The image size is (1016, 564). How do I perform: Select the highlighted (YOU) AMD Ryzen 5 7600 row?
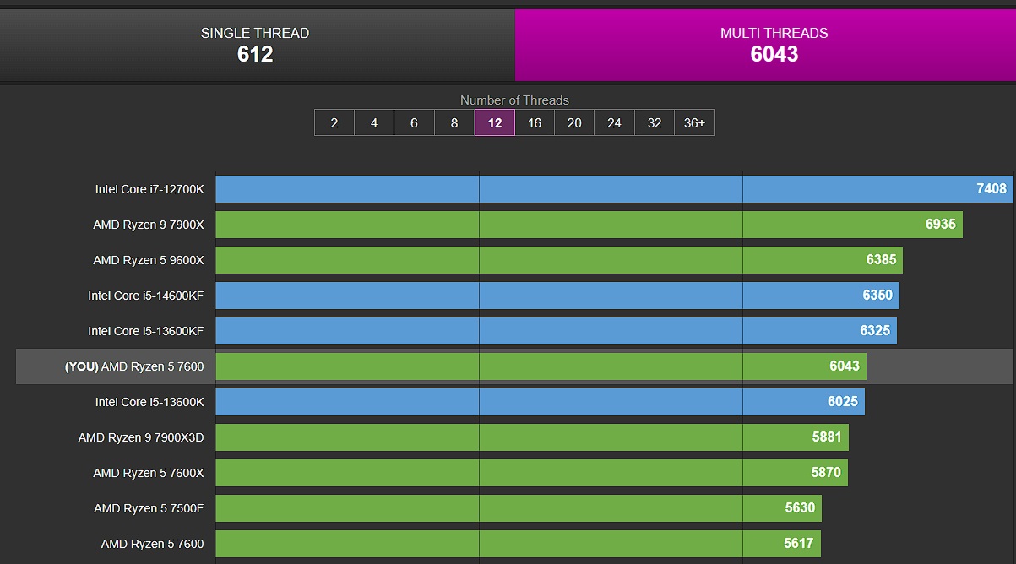[x=513, y=366]
